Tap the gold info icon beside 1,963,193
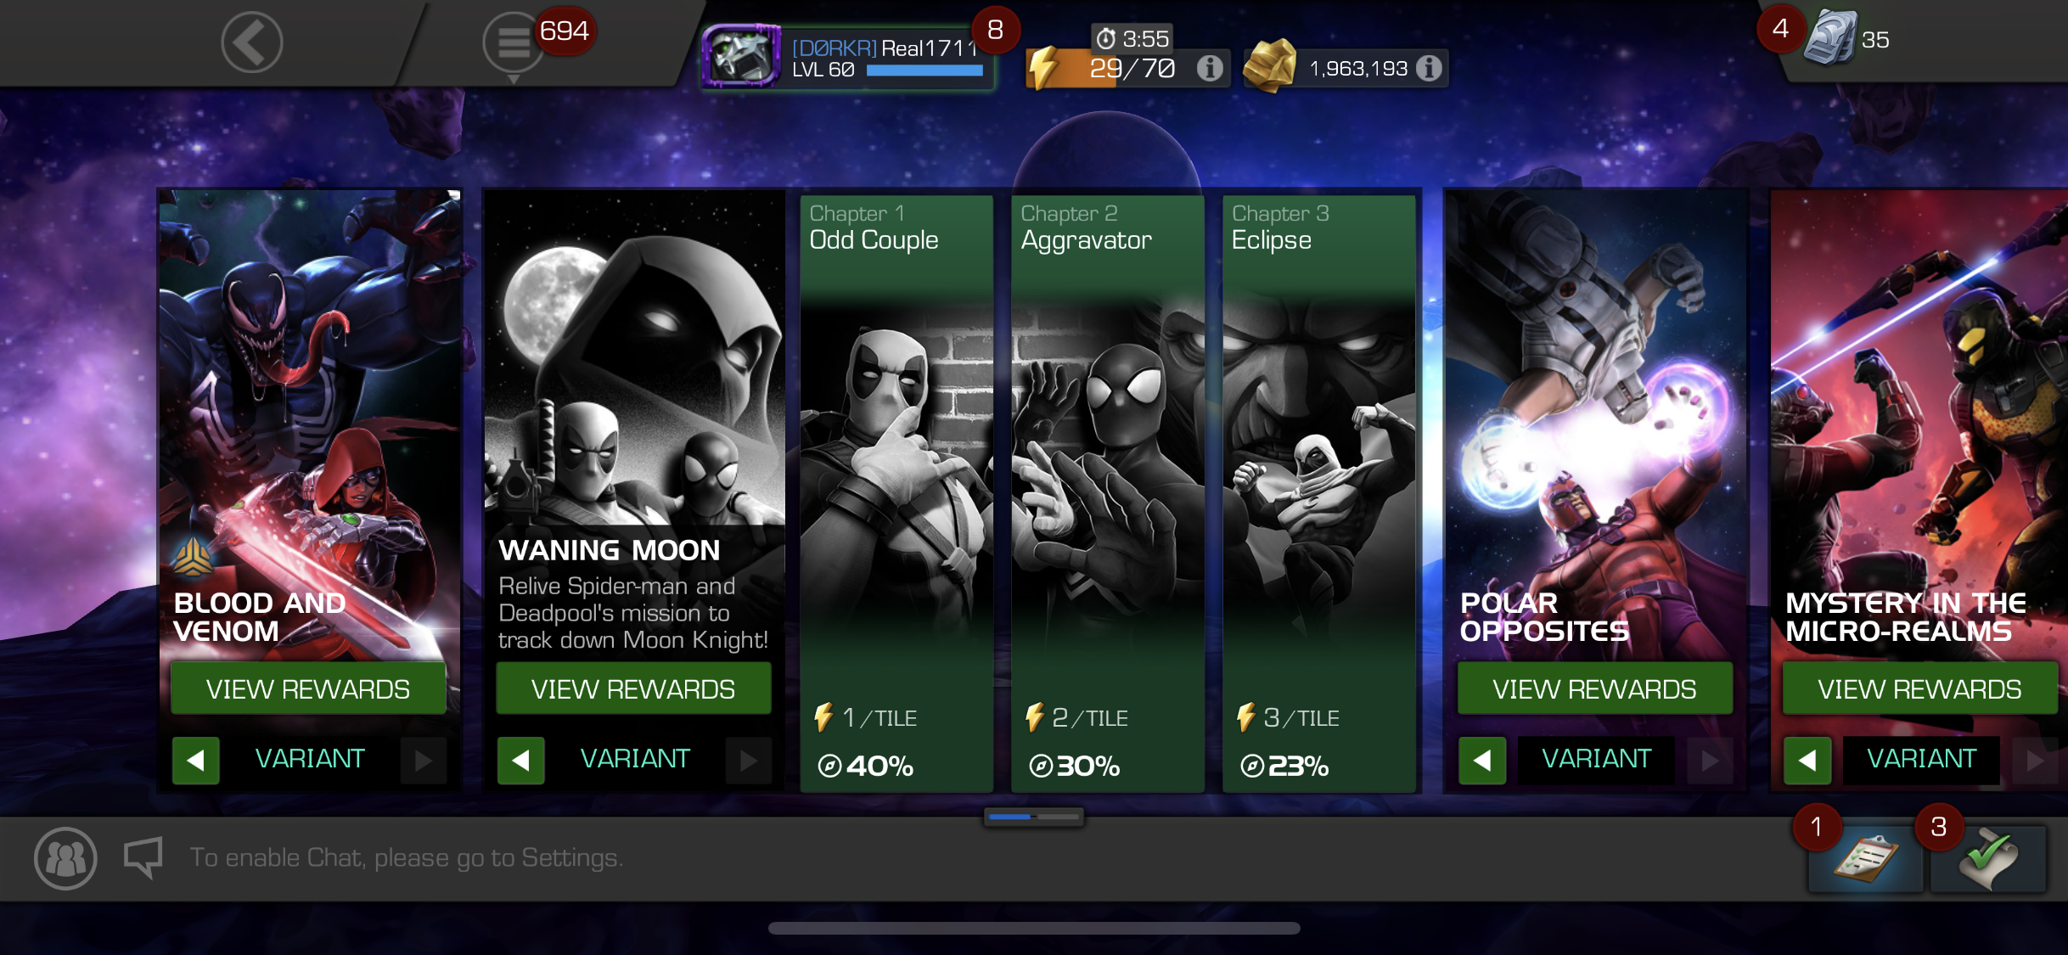The height and width of the screenshot is (955, 2068). click(1429, 68)
